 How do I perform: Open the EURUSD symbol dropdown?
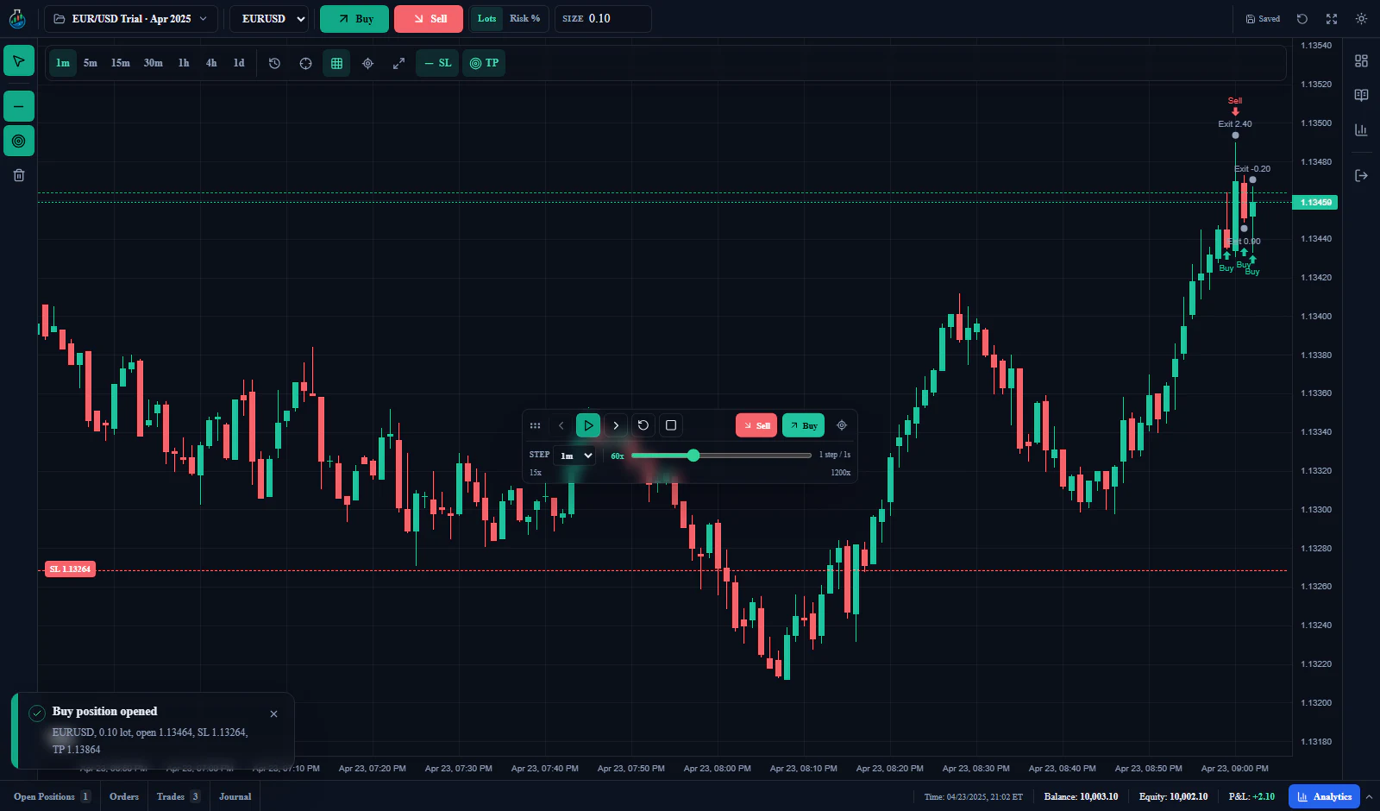[x=269, y=19]
